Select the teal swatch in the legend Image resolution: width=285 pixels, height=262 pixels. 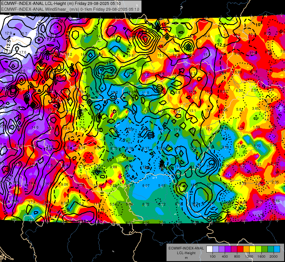271,249
